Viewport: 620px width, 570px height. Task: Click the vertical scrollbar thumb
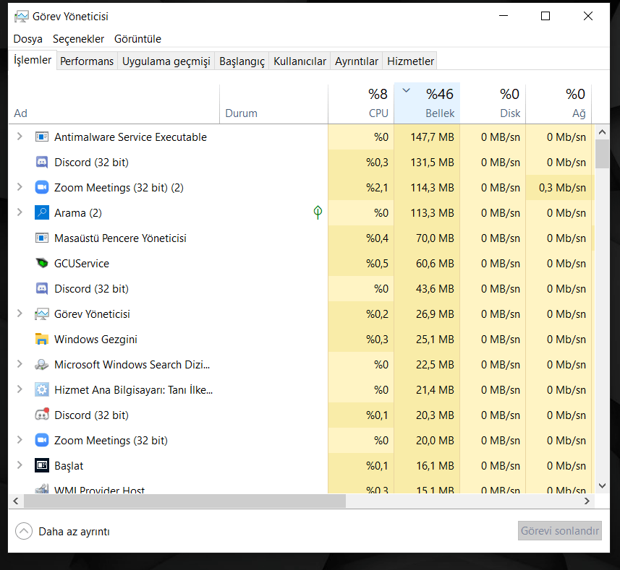pyautogui.click(x=602, y=154)
